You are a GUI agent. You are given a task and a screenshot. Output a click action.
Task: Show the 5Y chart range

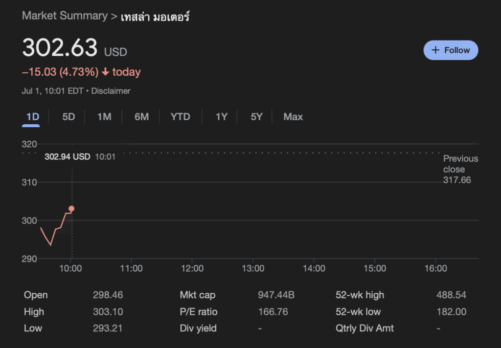[256, 117]
